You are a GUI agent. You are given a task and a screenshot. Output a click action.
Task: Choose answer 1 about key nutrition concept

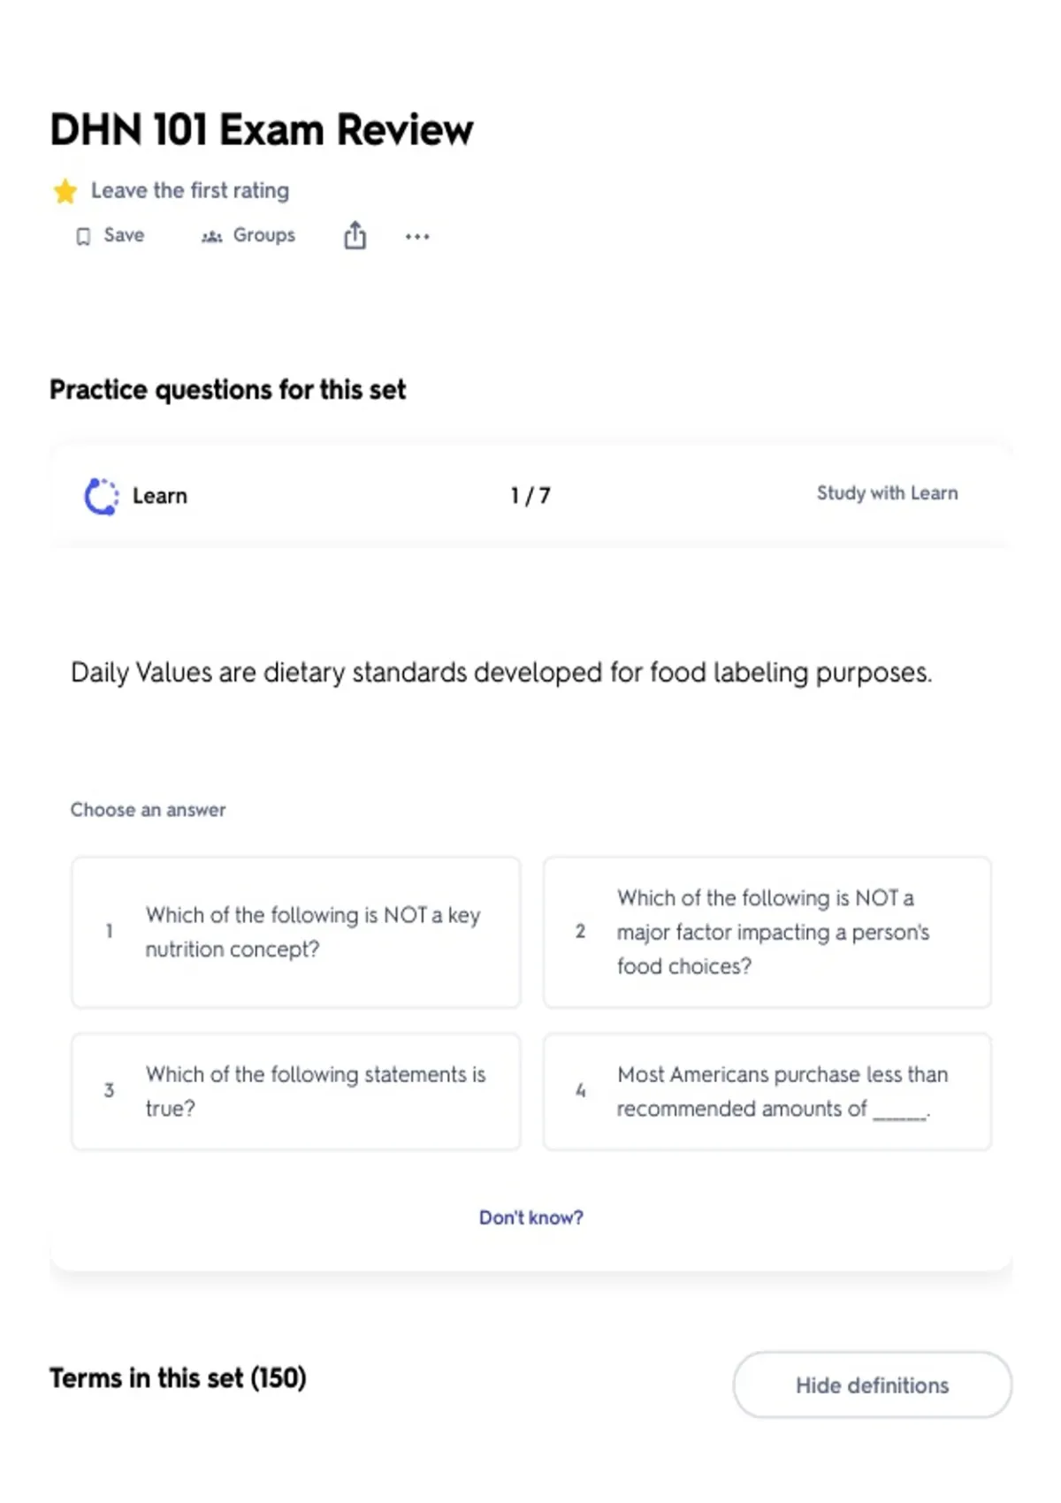296,932
